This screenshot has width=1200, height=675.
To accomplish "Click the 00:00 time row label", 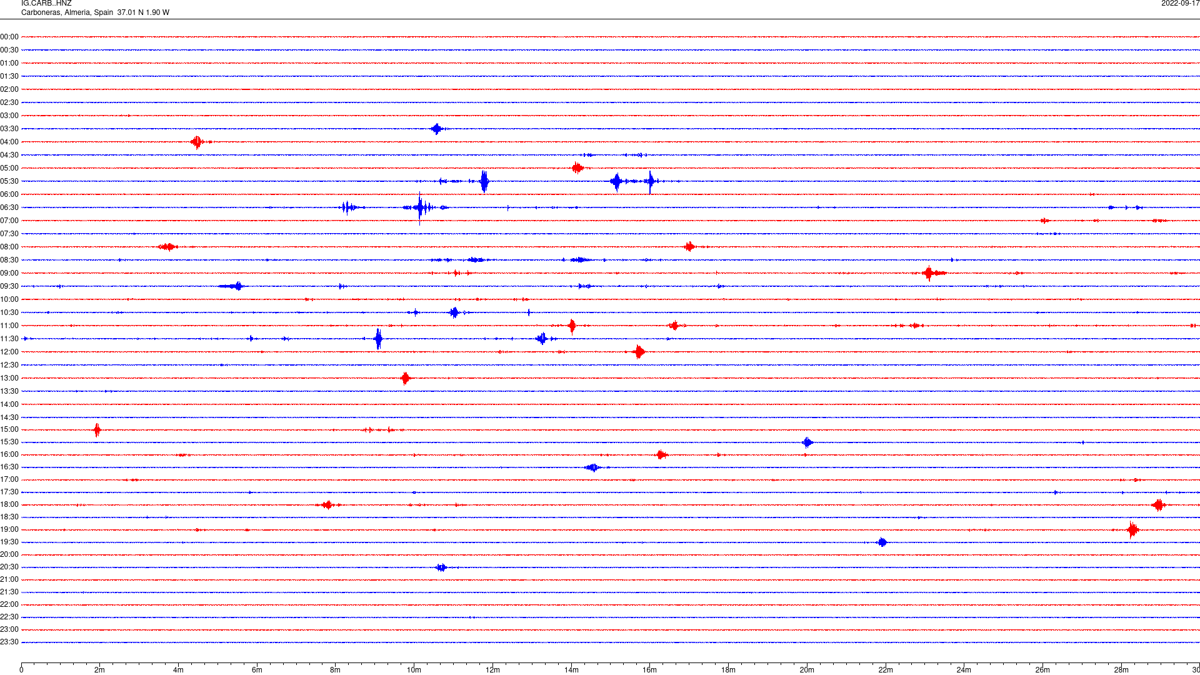I will pos(9,37).
